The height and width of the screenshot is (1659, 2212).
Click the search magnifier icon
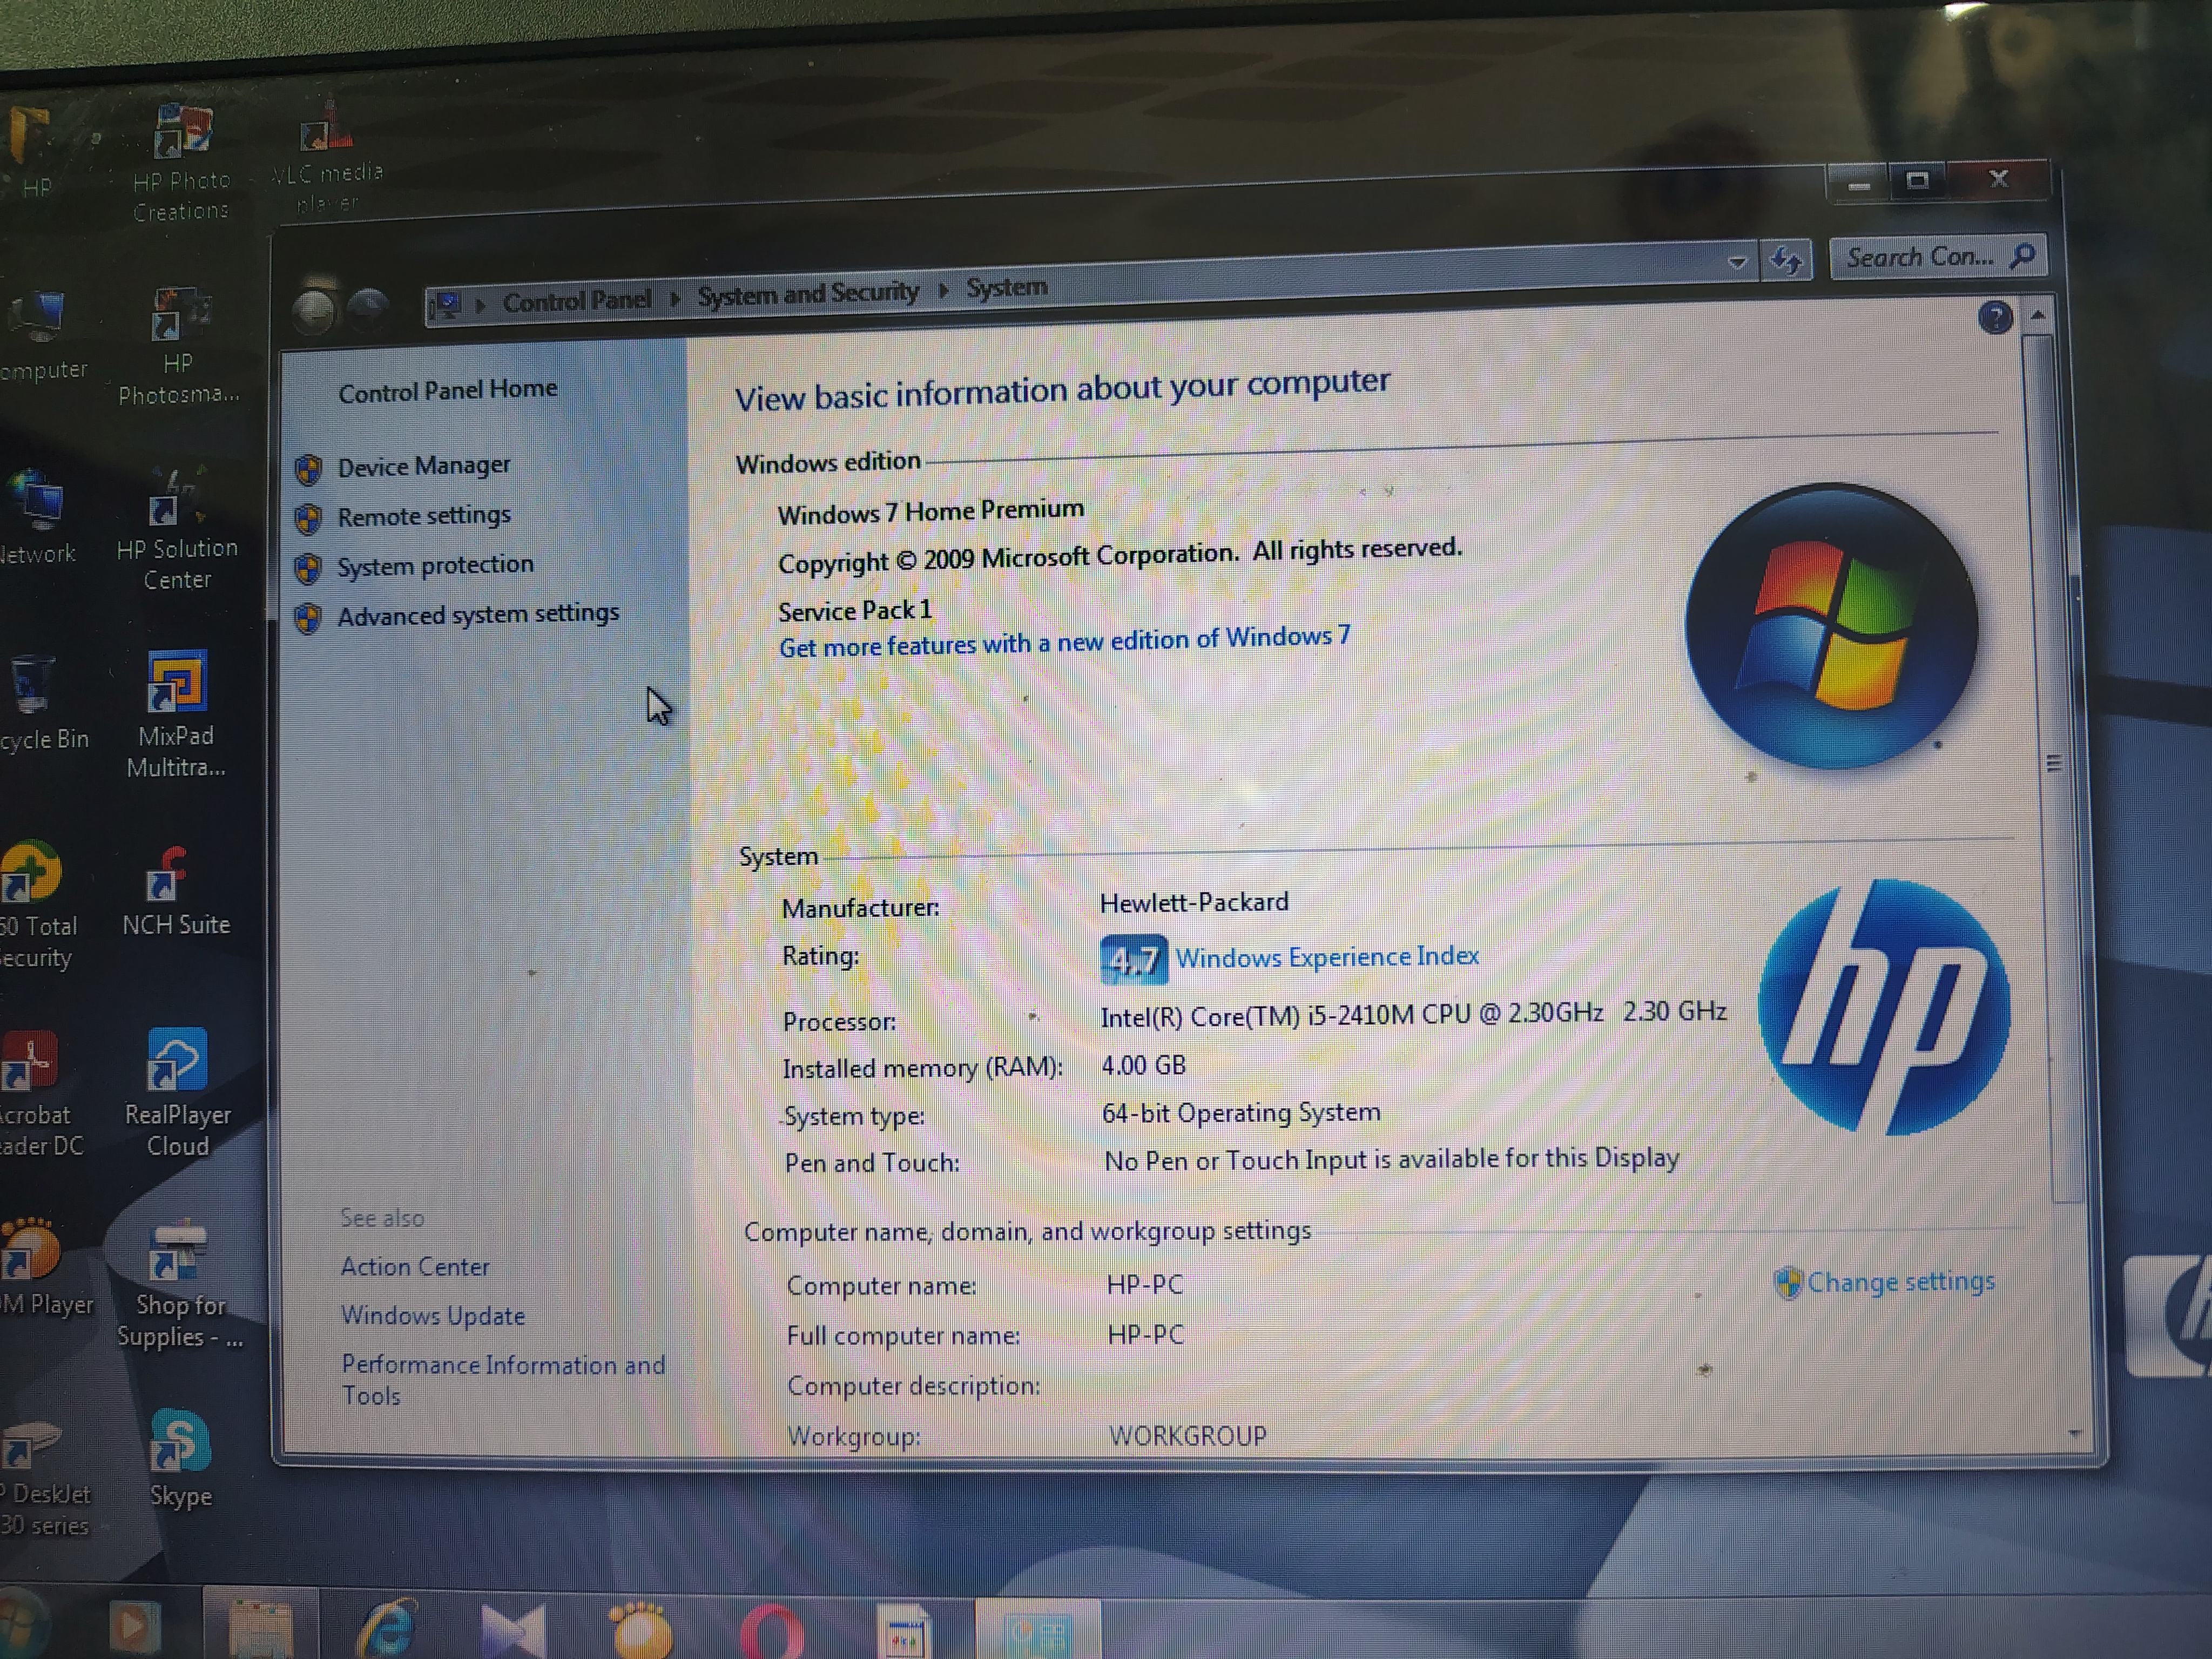pyautogui.click(x=2022, y=256)
